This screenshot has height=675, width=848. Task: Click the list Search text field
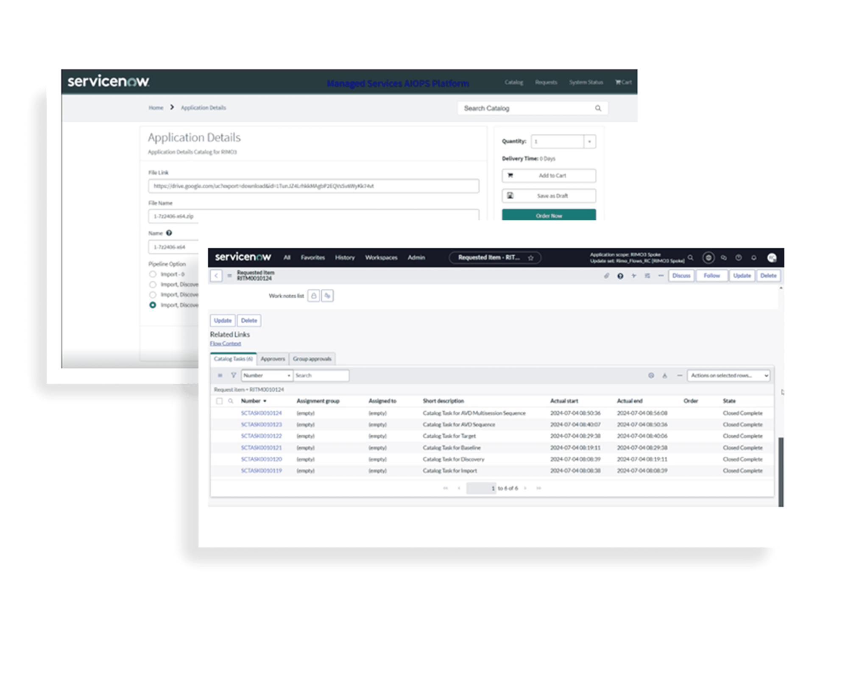coord(321,375)
